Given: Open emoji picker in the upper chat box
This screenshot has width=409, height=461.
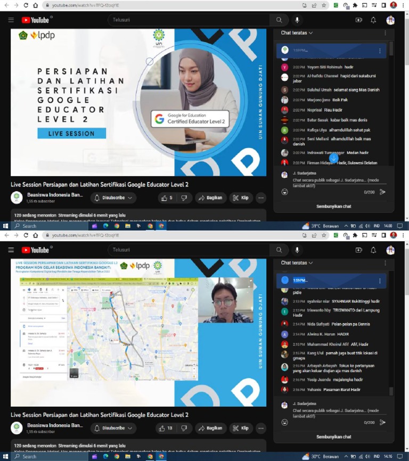Looking at the screenshot, I should coord(284,192).
